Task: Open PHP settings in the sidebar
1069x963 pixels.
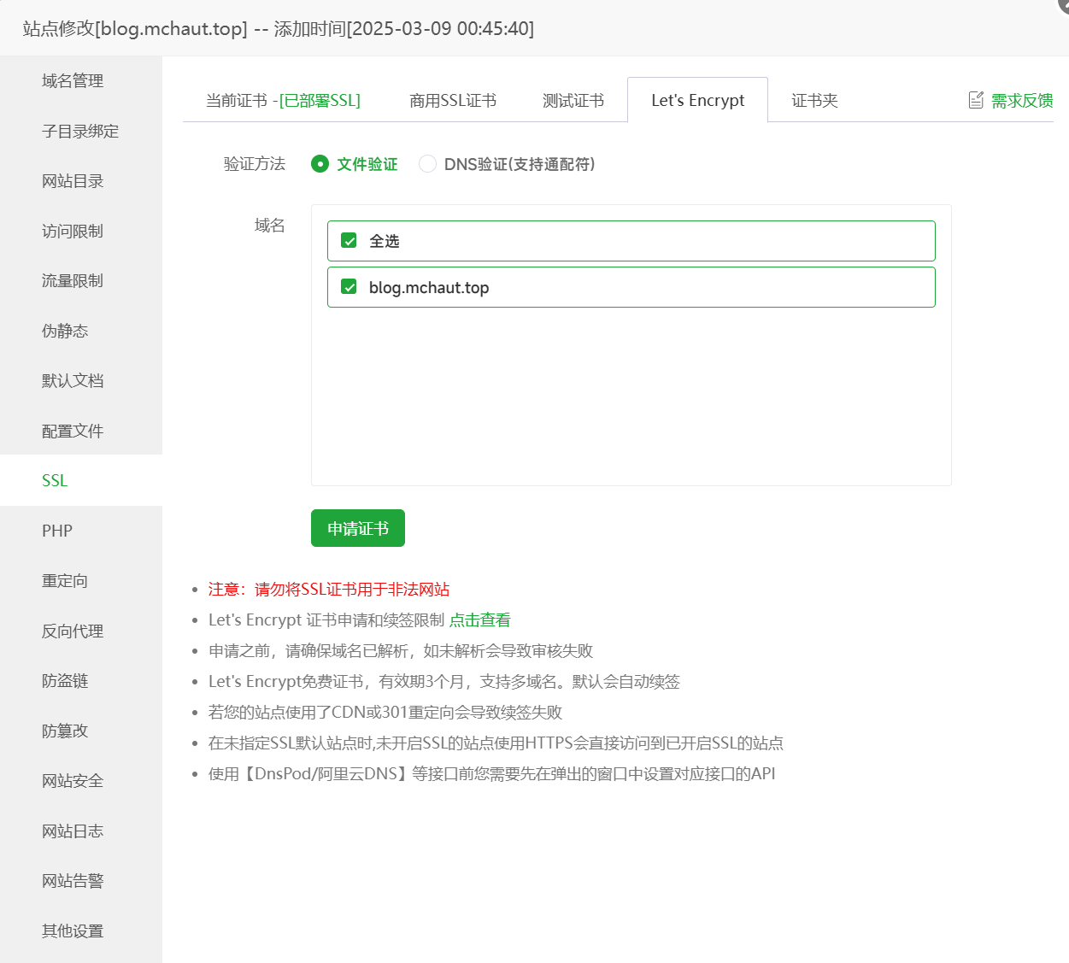Action: click(x=57, y=531)
